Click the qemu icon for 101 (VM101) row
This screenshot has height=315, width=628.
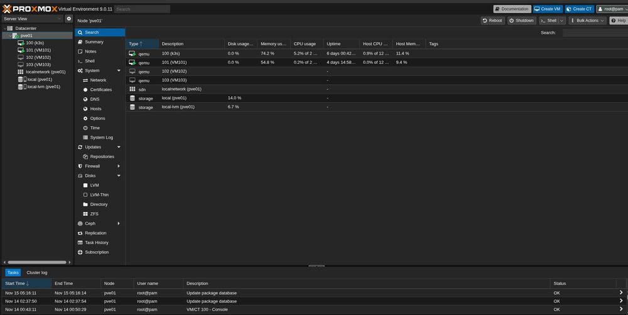point(132,63)
